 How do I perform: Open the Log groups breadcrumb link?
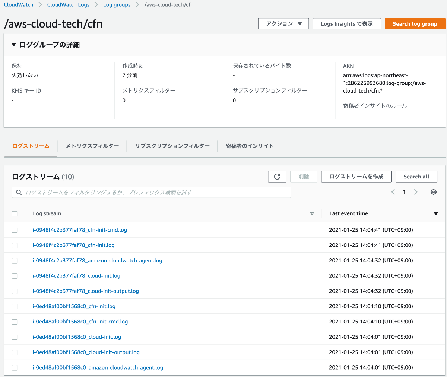[x=117, y=5]
